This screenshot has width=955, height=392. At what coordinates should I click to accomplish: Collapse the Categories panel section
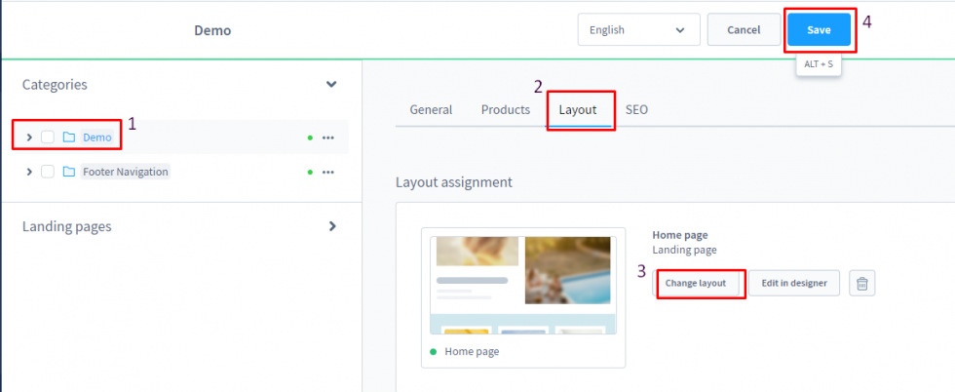pyautogui.click(x=331, y=85)
